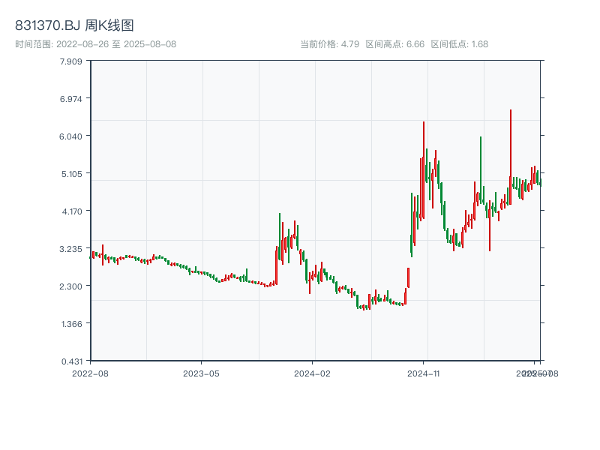The width and height of the screenshot is (600, 450).
Task: Click the chart title 831370.BJ 周K线图
Action: tap(74, 25)
